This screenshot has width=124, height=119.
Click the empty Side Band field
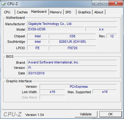click(52, 97)
